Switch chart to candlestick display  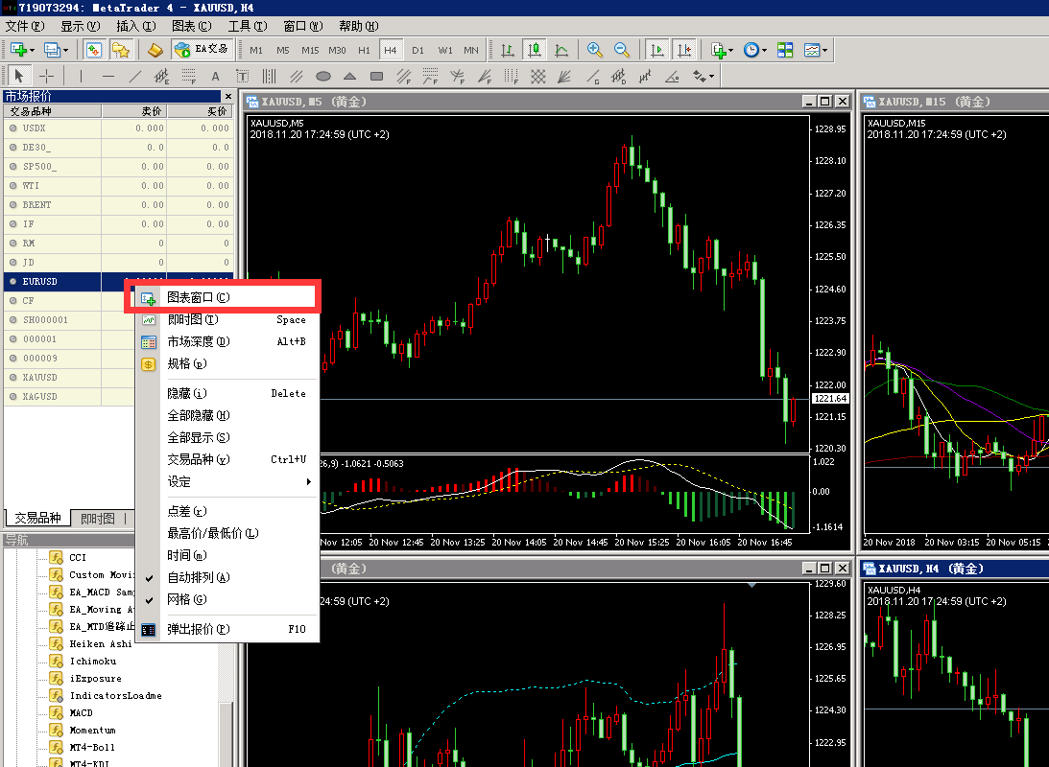(x=535, y=50)
